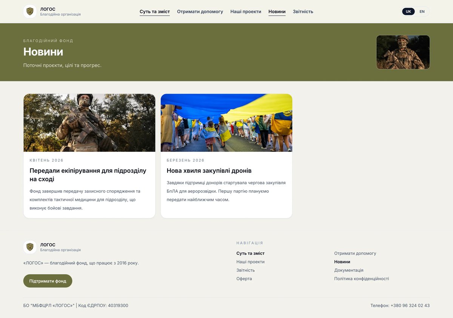Viewport: 453px width, 318px height.
Task: Open 'Звітність' in the top navigation
Action: (x=303, y=12)
